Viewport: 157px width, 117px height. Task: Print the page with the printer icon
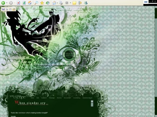click(x=61, y=3)
